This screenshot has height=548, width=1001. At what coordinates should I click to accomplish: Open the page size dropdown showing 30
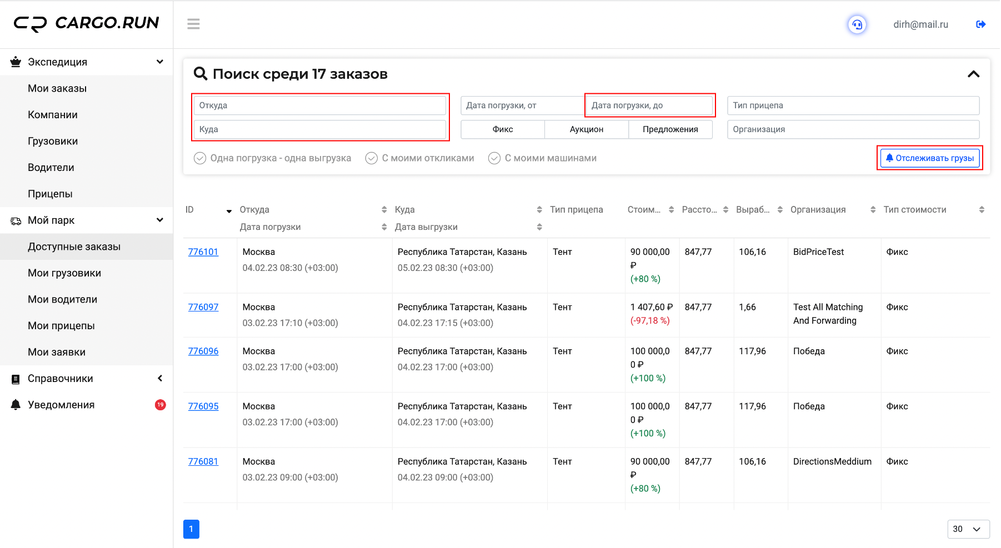968,529
